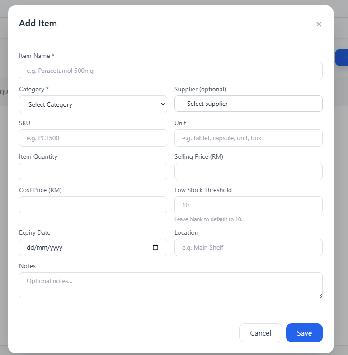Screen dimensions: 348x355
Task: Click the Item Quantity field
Action: click(93, 171)
